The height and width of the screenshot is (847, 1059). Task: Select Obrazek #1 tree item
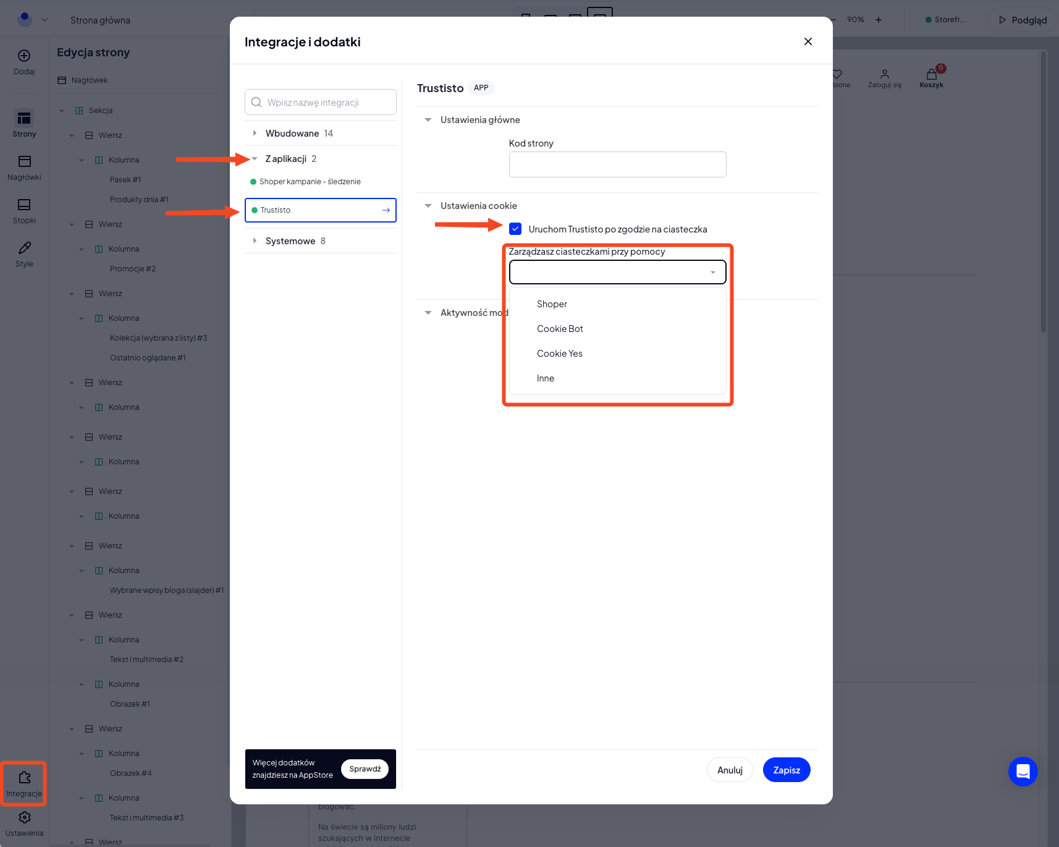point(130,704)
